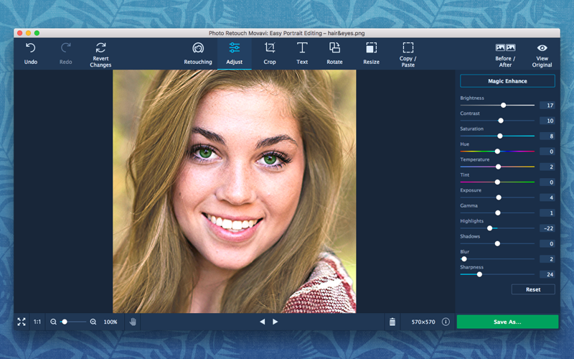The height and width of the screenshot is (359, 574).
Task: Click the Magic Enhance button
Action: (x=507, y=81)
